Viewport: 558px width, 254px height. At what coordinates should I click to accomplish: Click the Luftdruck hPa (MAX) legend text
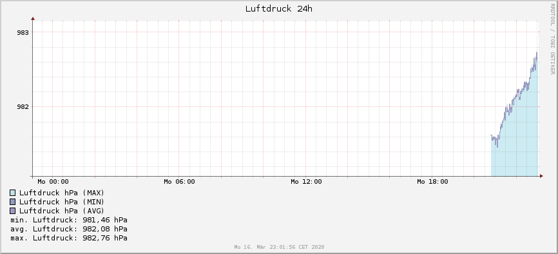(x=62, y=193)
